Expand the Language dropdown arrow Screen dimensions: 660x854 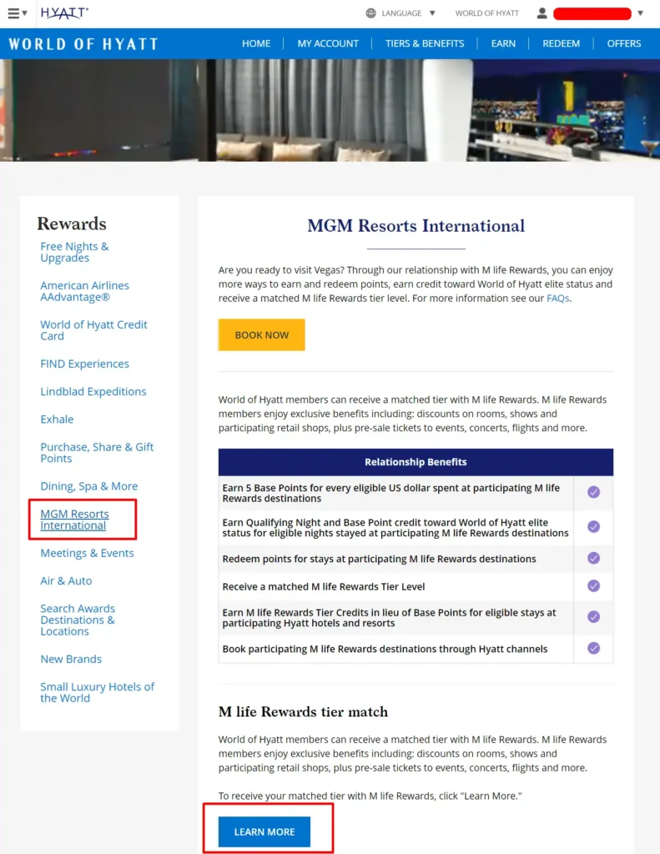(x=432, y=13)
